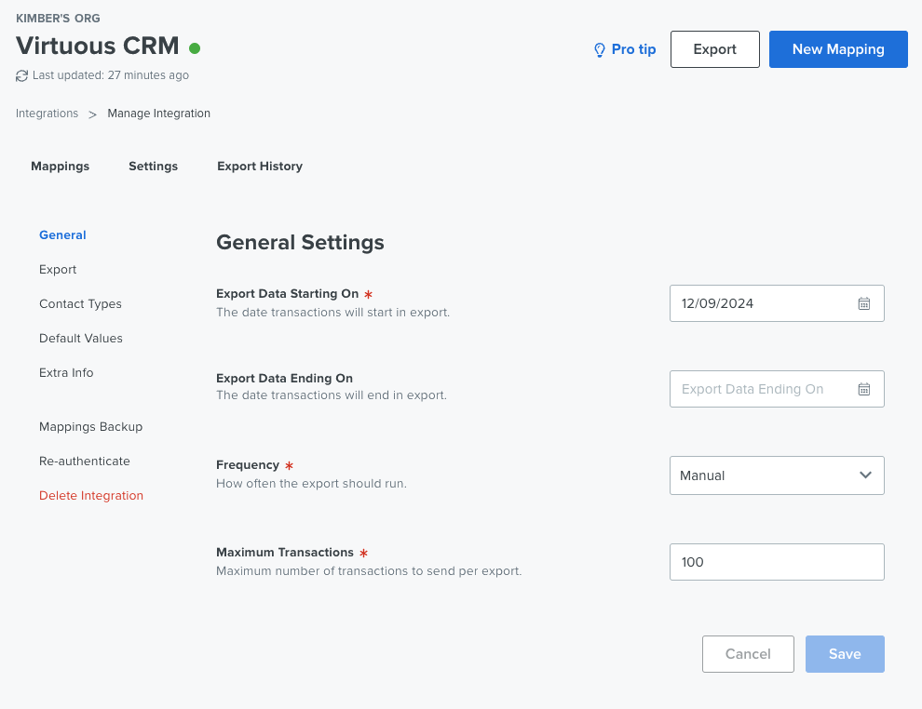Open the Pro tip link
922x709 pixels.
(634, 49)
